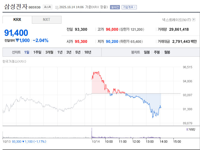The height and width of the screenshot is (150, 200).
Task: Click the calendar icon beside the date
Action: tap(57, 7)
